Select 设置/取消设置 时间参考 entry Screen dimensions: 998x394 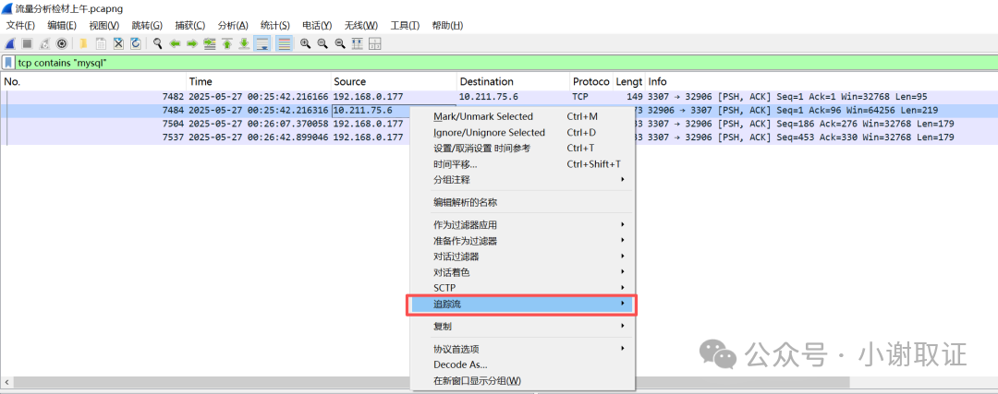522,148
